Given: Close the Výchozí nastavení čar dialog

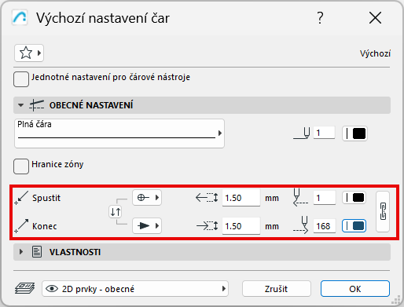Looking at the screenshot, I should 375,18.
